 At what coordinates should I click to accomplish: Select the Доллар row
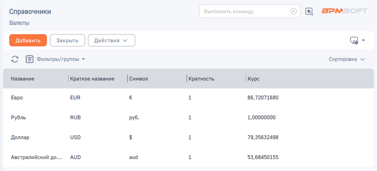pyautogui.click(x=20, y=138)
